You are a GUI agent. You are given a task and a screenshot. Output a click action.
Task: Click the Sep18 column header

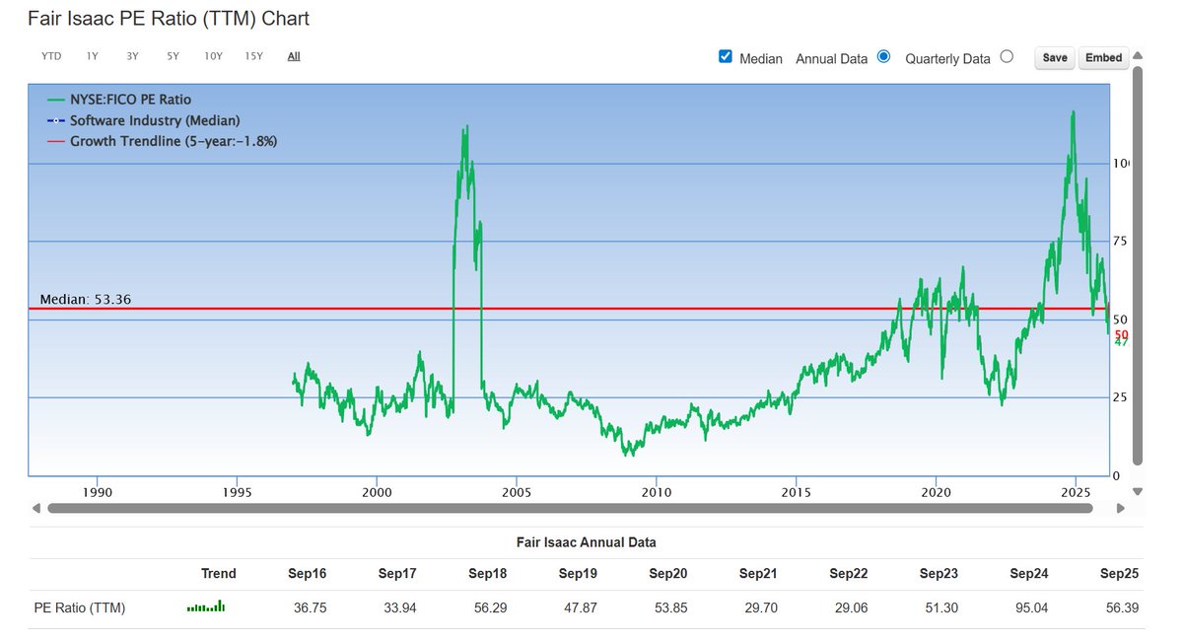pyautogui.click(x=488, y=573)
